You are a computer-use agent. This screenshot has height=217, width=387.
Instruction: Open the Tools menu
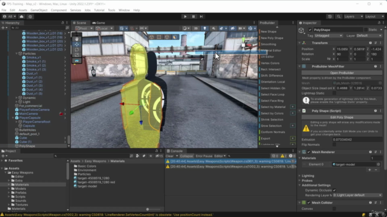[x=111, y=10]
